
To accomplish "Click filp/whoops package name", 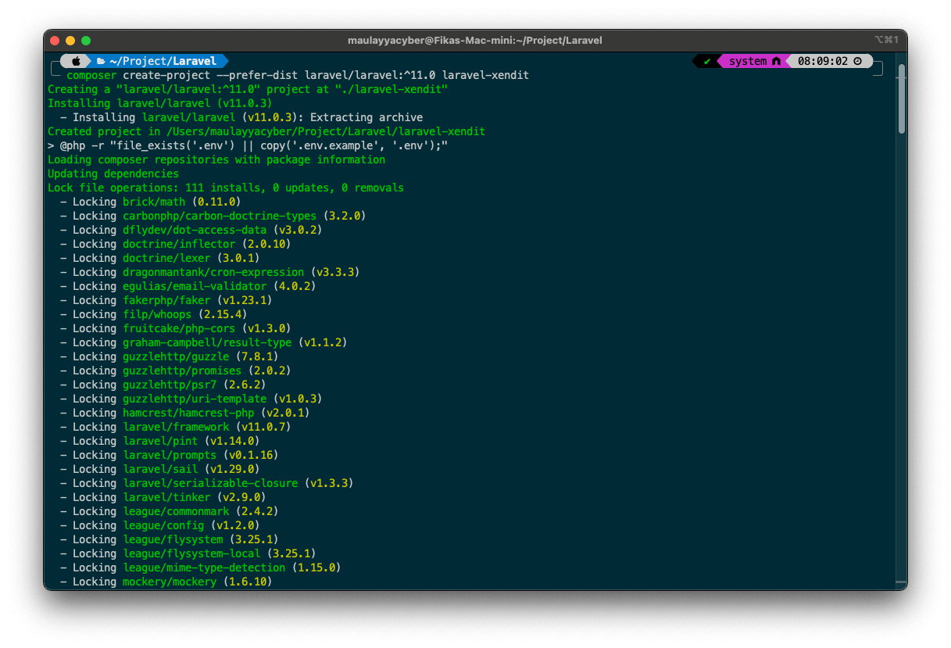I will pyautogui.click(x=157, y=314).
